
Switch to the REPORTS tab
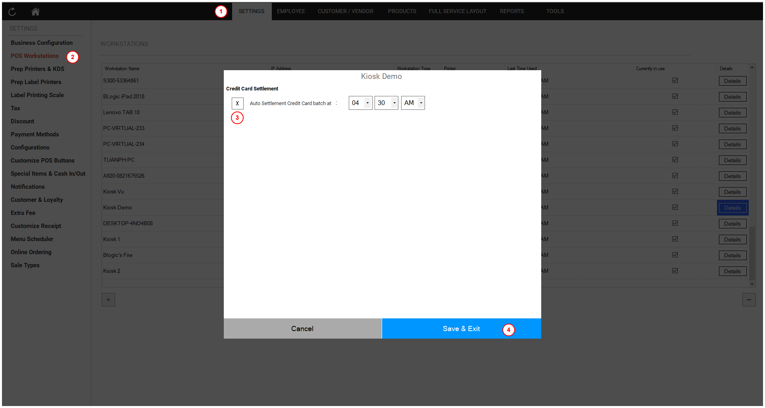tap(511, 11)
